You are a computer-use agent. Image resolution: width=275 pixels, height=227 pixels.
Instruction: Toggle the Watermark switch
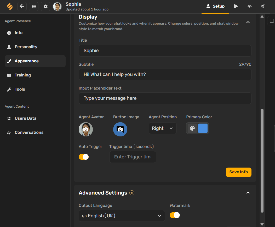point(175,215)
